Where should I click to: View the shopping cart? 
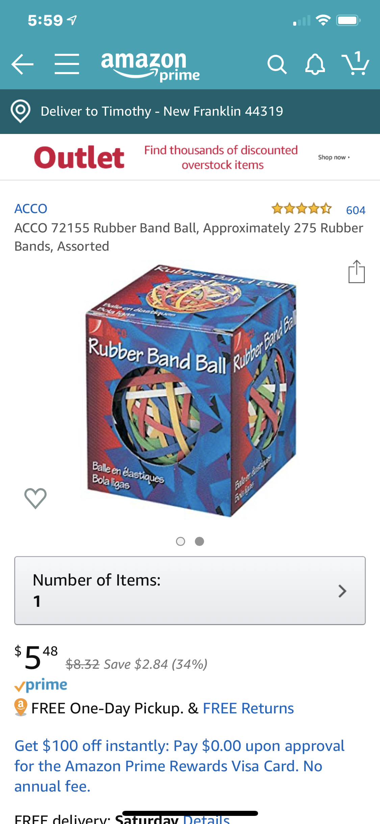355,63
